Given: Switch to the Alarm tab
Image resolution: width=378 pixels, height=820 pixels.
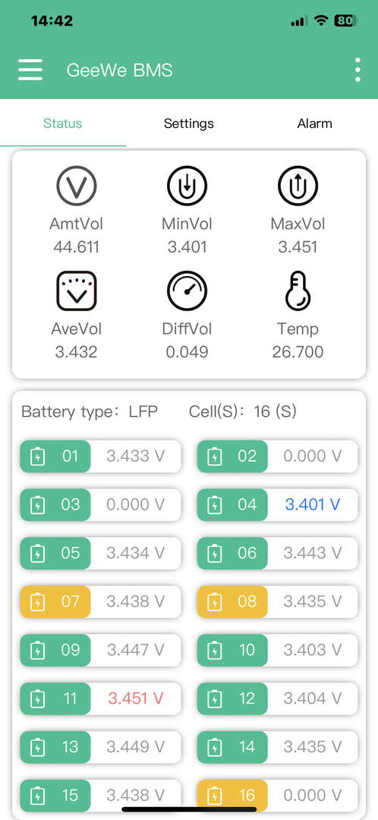Looking at the screenshot, I should (315, 123).
